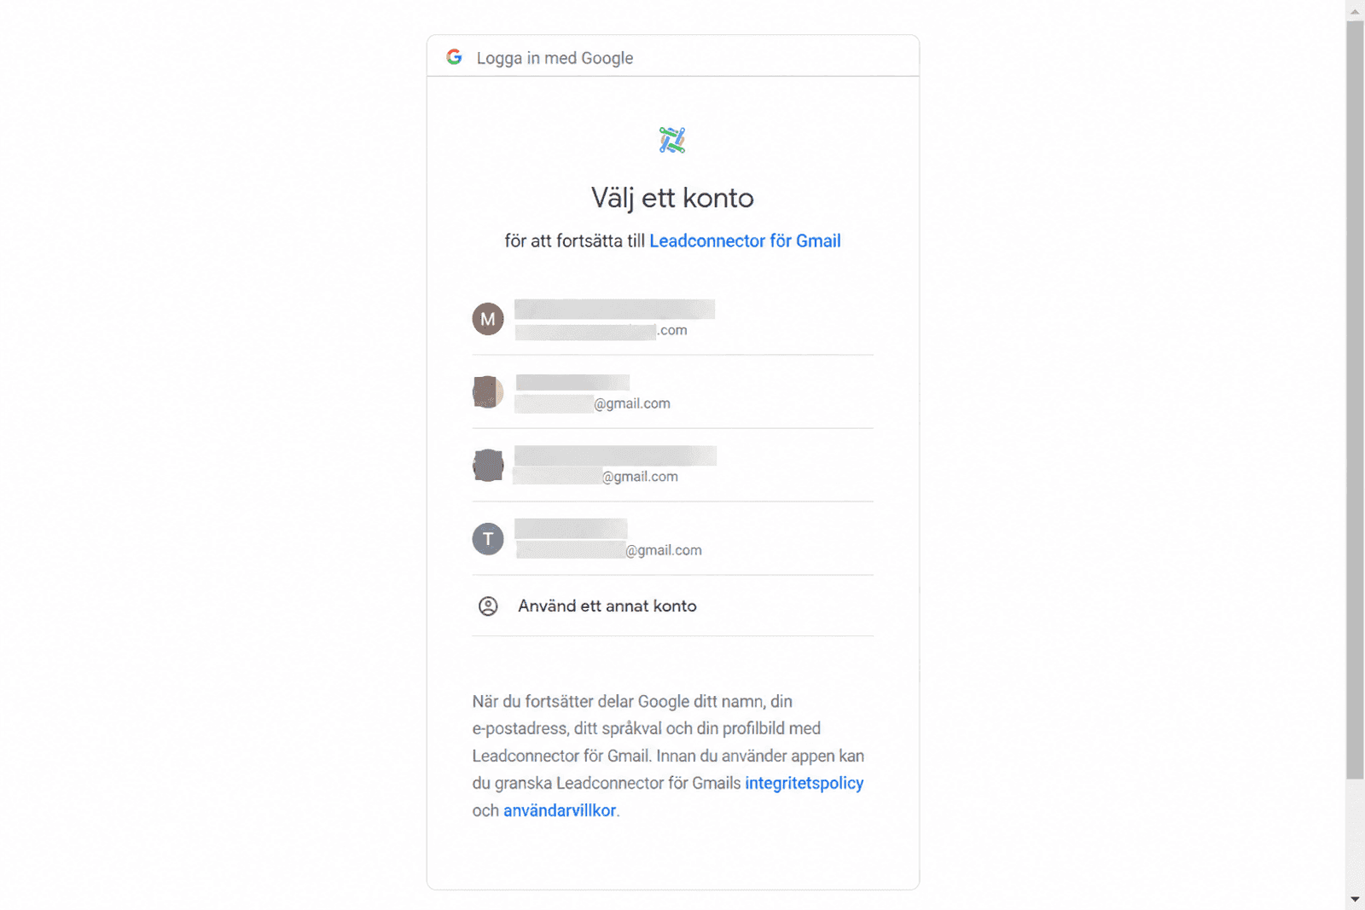This screenshot has width=1365, height=910.
Task: Click the 'Välj ett konto' heading
Action: pos(672,198)
